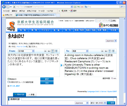127x106 pixels.
Task: Click the 本・PC・周辺機器 shopping banner
Action: [x=109, y=25]
